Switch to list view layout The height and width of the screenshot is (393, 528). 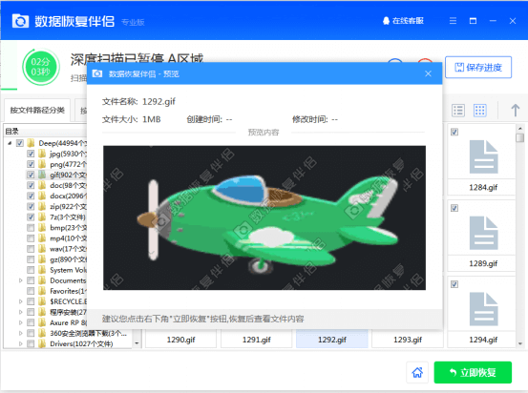coord(458,110)
